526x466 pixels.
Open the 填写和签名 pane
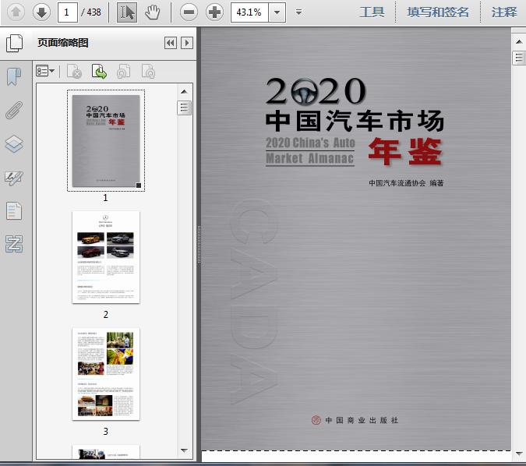[438, 12]
